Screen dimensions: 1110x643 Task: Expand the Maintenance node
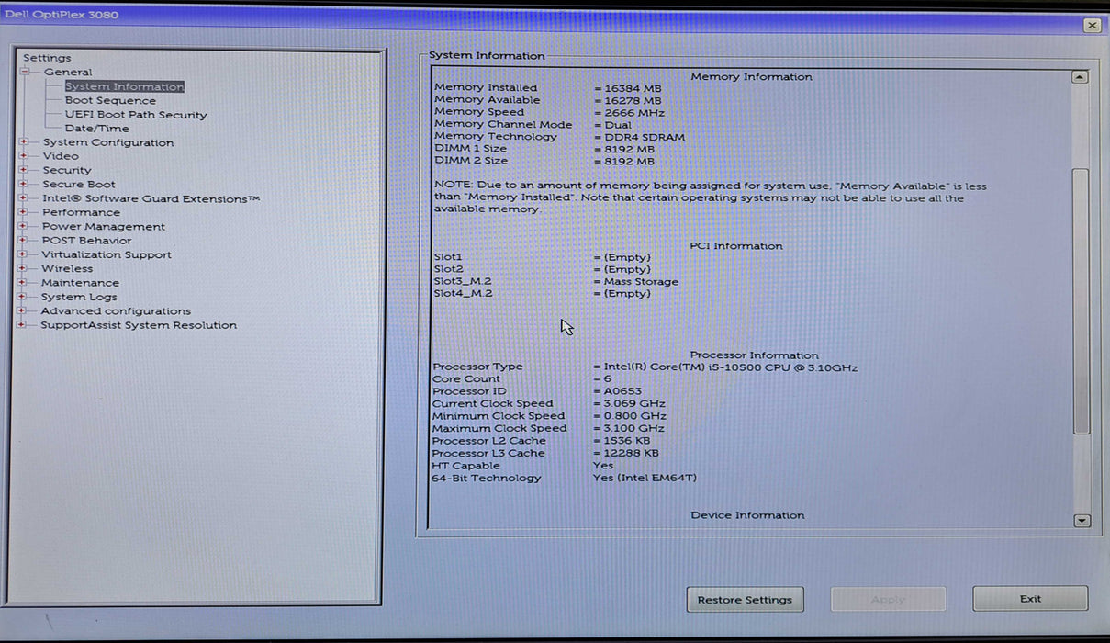pyautogui.click(x=23, y=283)
